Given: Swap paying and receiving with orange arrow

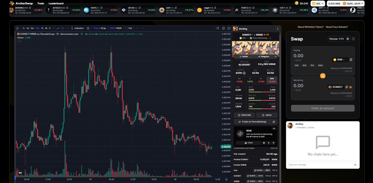Looking at the screenshot, I should click(x=323, y=76).
